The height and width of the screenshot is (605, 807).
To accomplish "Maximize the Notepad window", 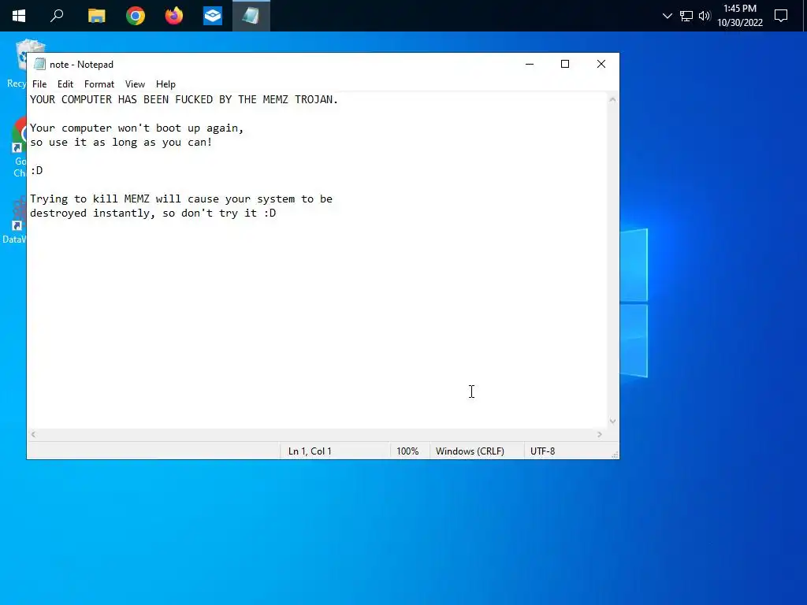I will pos(565,64).
